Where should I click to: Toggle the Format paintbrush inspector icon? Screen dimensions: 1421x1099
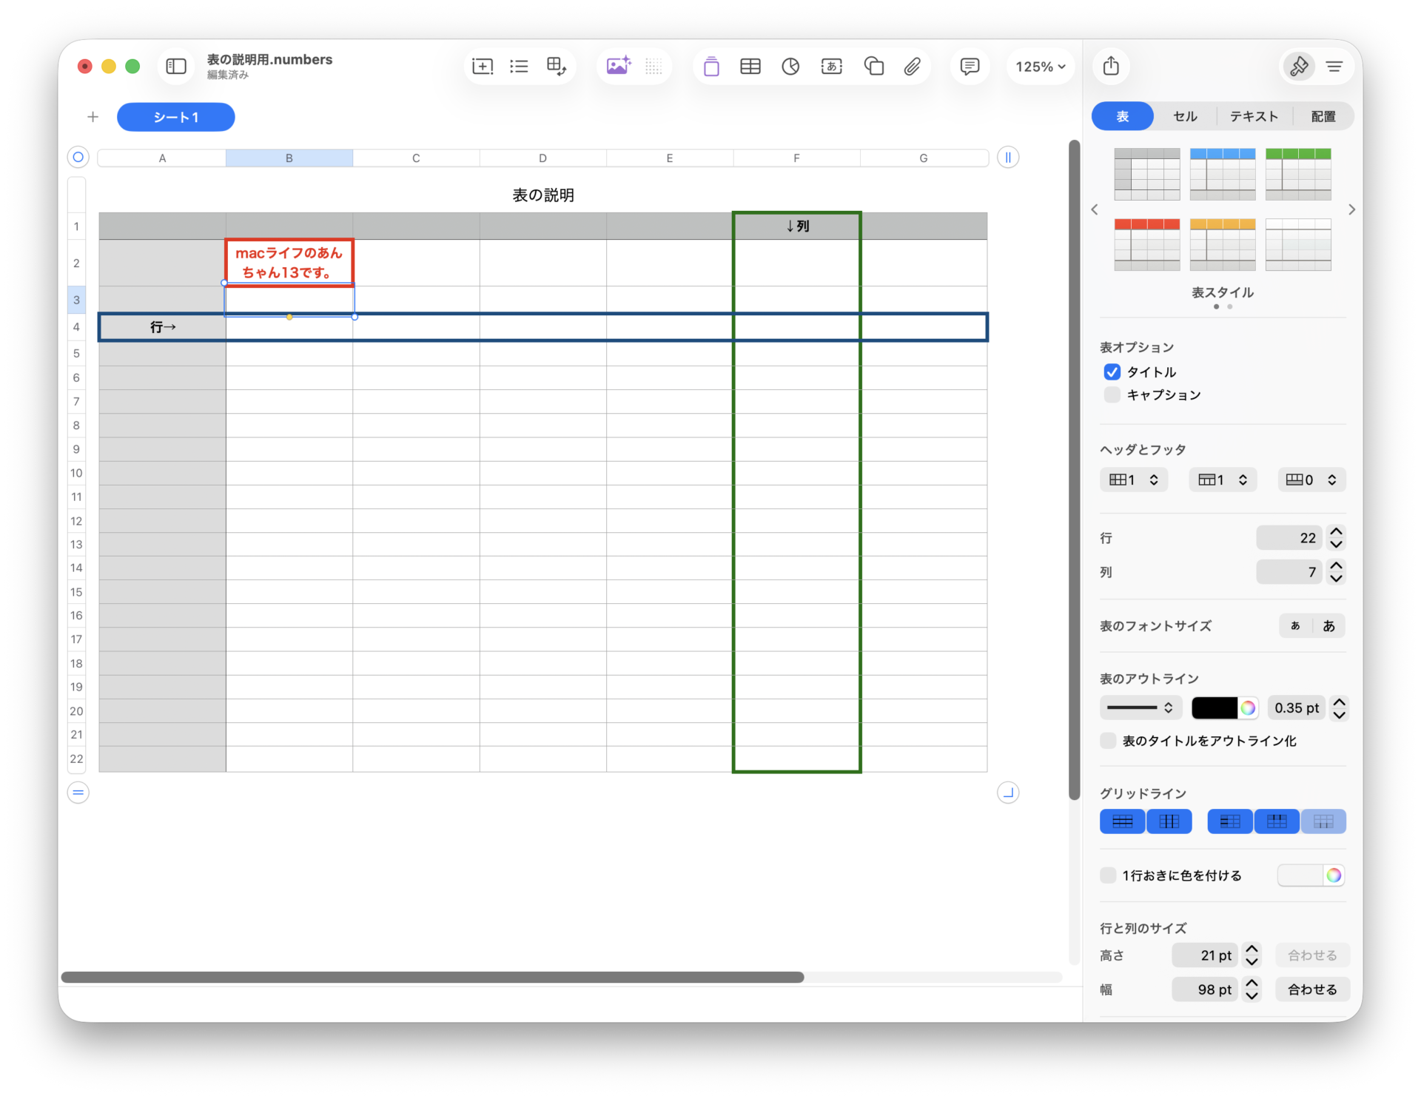[x=1299, y=67]
